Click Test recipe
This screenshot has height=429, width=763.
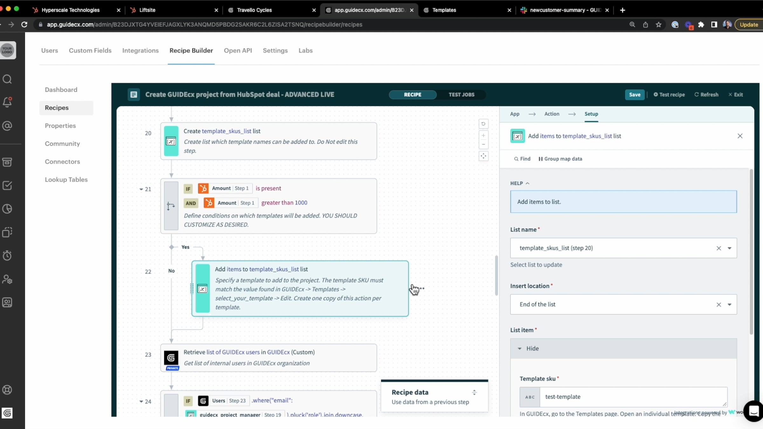coord(669,94)
